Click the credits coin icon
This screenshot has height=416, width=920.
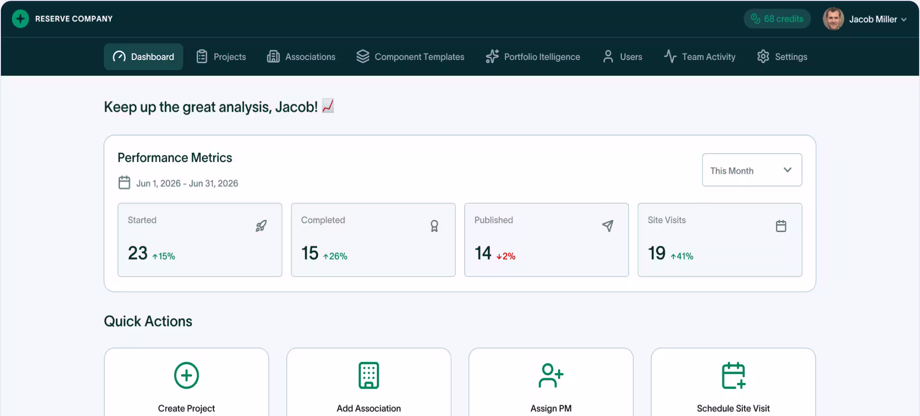[756, 18]
